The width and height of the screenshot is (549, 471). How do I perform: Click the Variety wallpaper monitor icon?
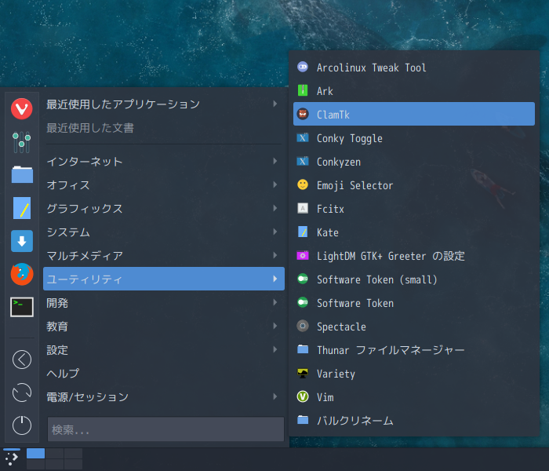tap(303, 373)
